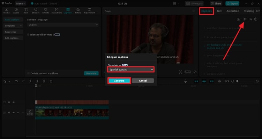Image resolution: width=262 pixels, height=139 pixels.
Task: Switch to the Captions inspector tab
Action: pos(207,11)
